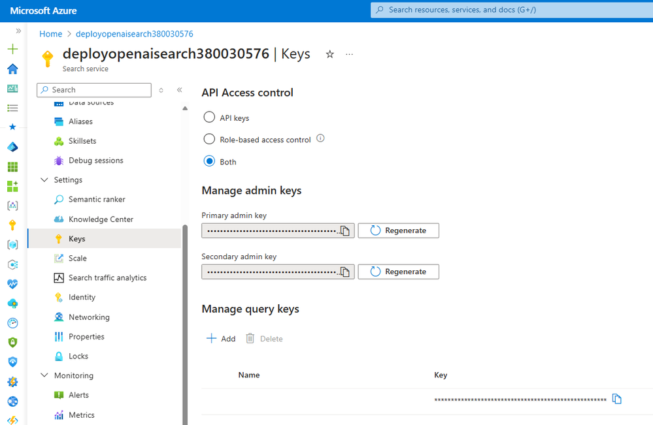Sort by the Name column header
Screen dimensions: 653x425
249,375
